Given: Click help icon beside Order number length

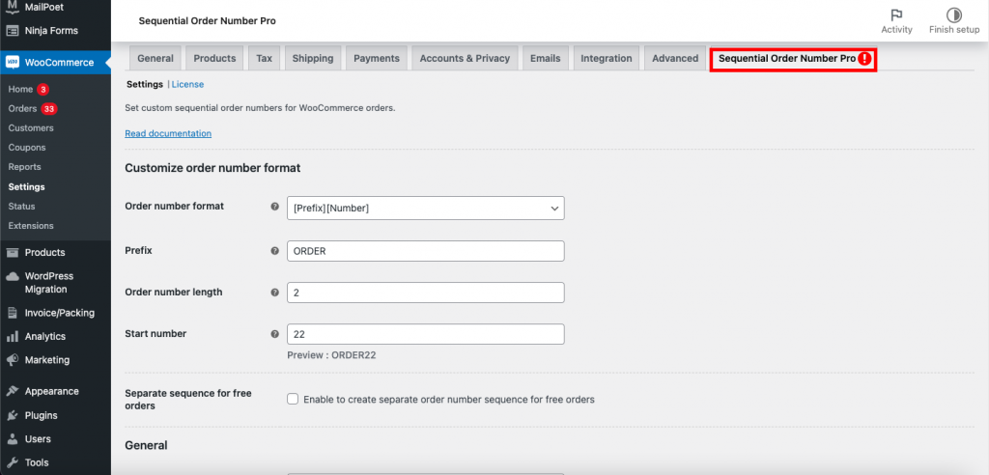Looking at the screenshot, I should (x=274, y=293).
